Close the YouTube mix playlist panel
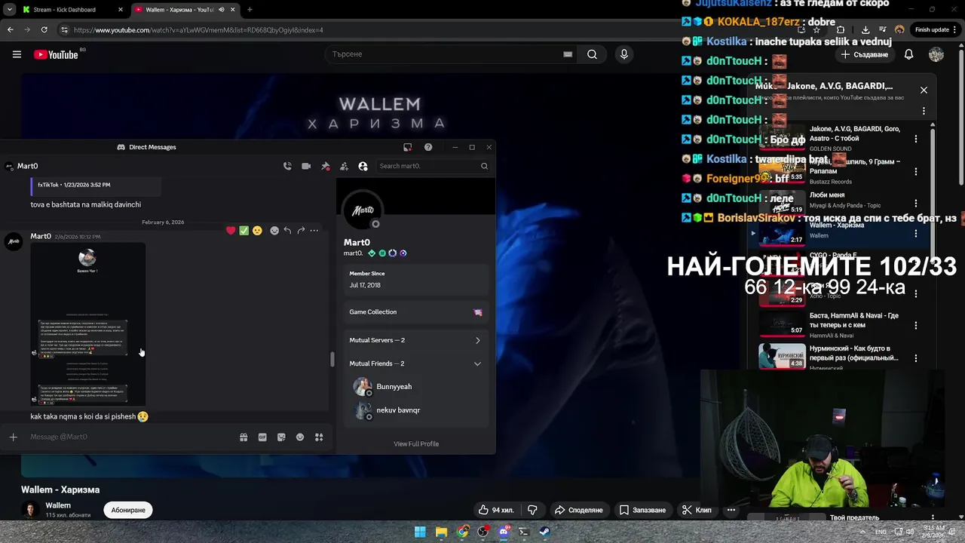 (924, 90)
